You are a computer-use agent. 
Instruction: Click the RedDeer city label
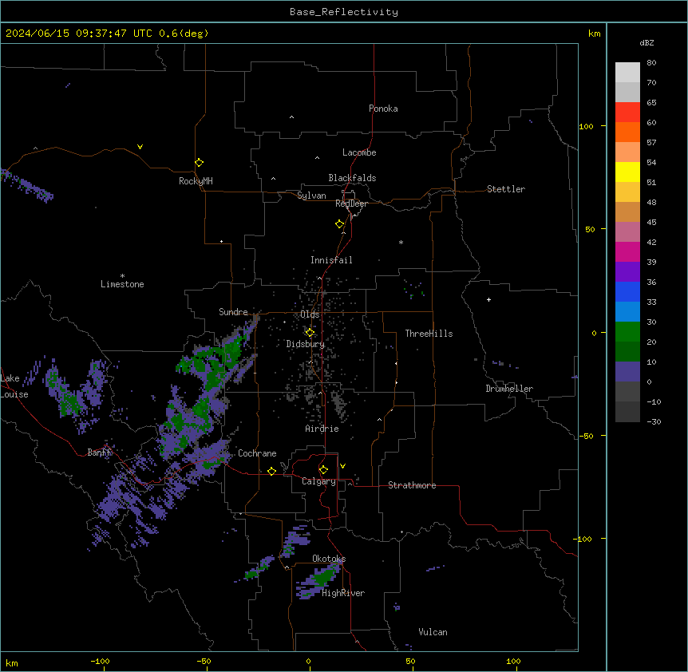point(351,204)
